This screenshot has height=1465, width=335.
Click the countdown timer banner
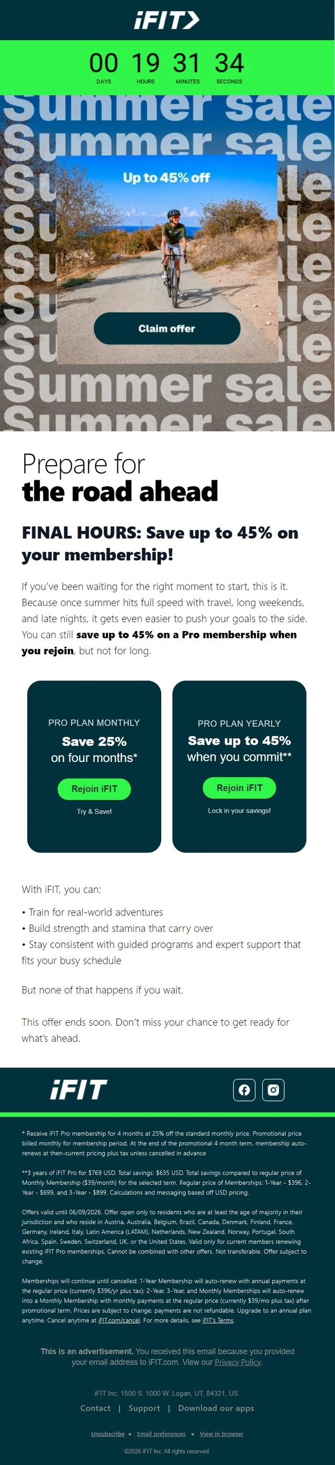(167, 67)
